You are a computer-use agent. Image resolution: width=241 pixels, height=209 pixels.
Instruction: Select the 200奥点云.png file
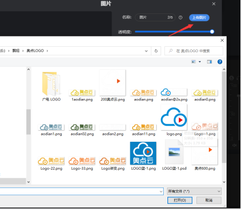113,86
